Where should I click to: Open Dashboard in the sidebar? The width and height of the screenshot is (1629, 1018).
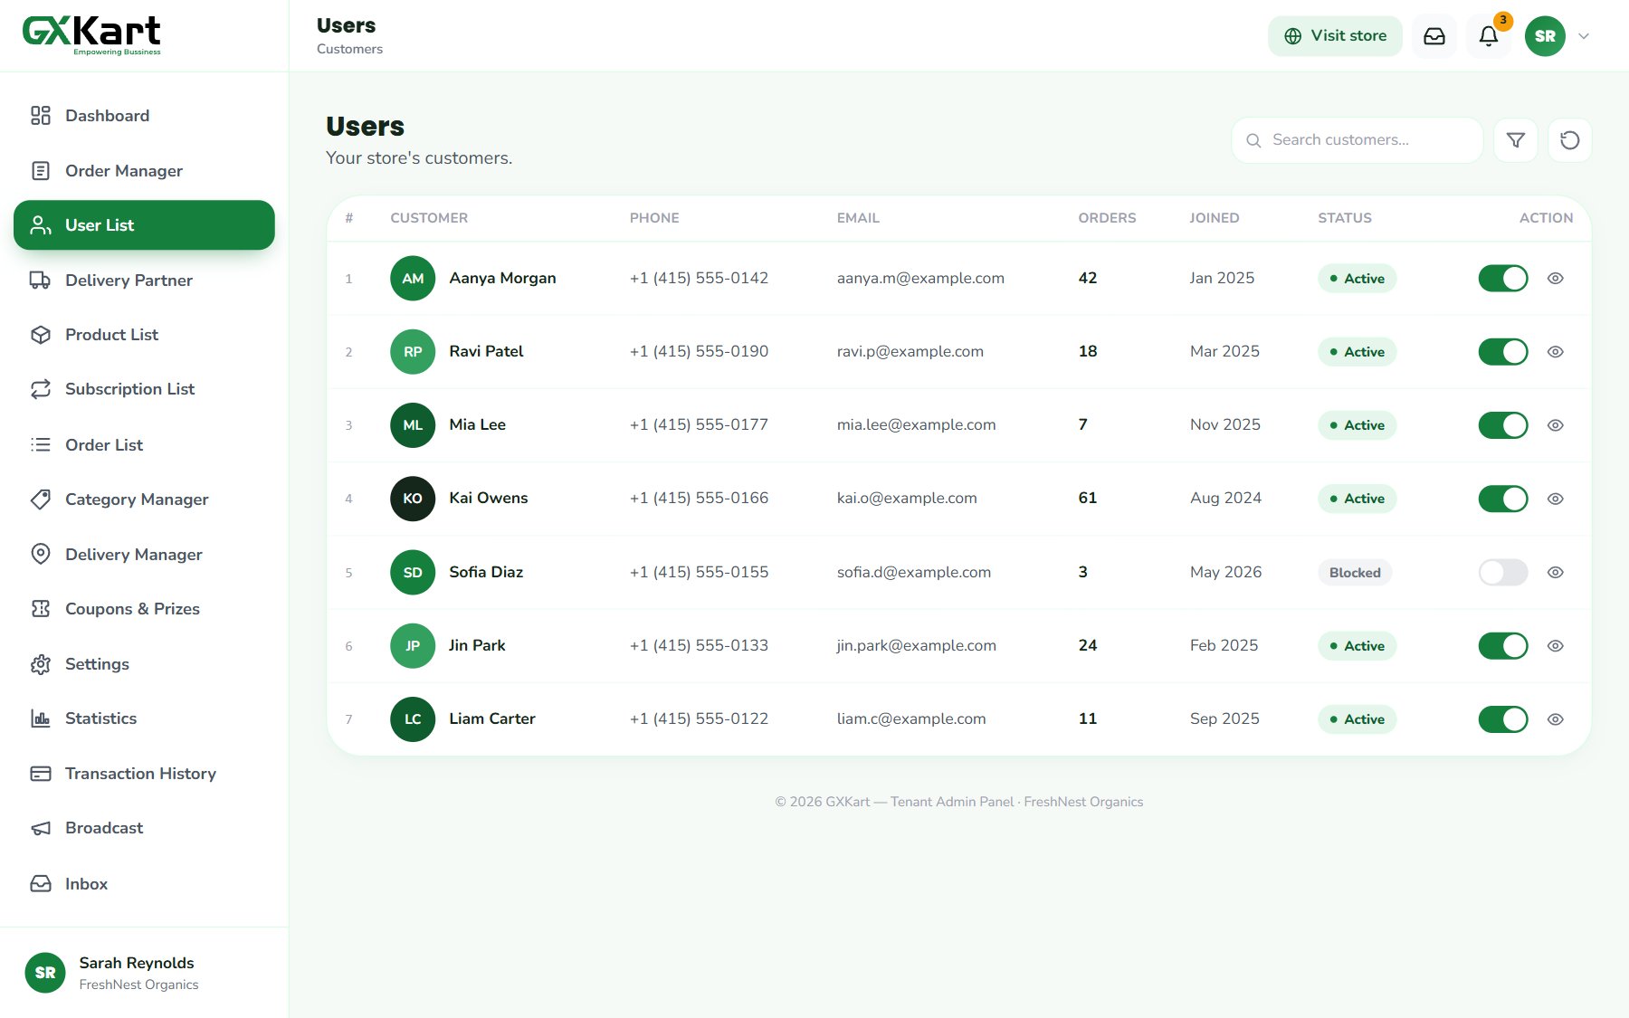144,116
